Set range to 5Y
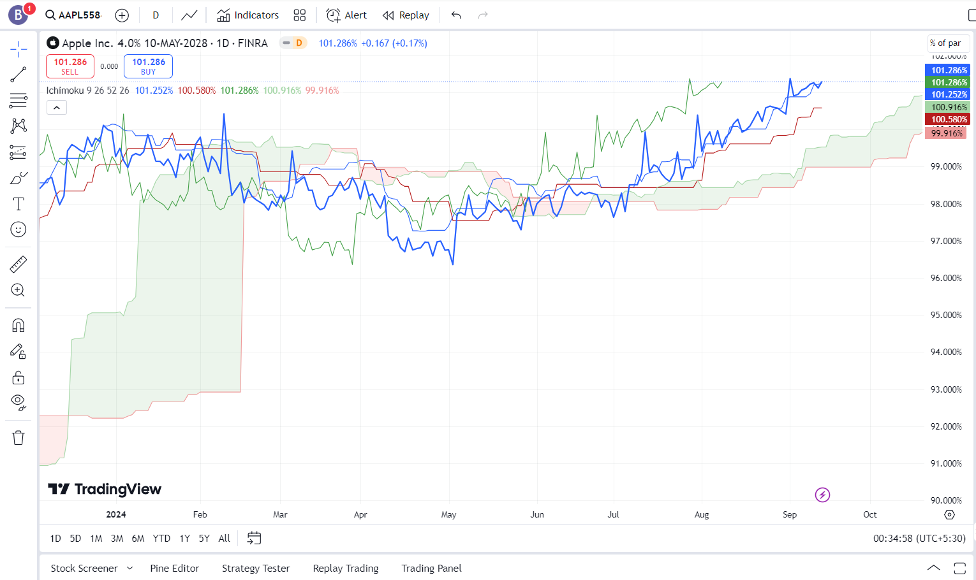Image resolution: width=976 pixels, height=580 pixels. coord(204,539)
